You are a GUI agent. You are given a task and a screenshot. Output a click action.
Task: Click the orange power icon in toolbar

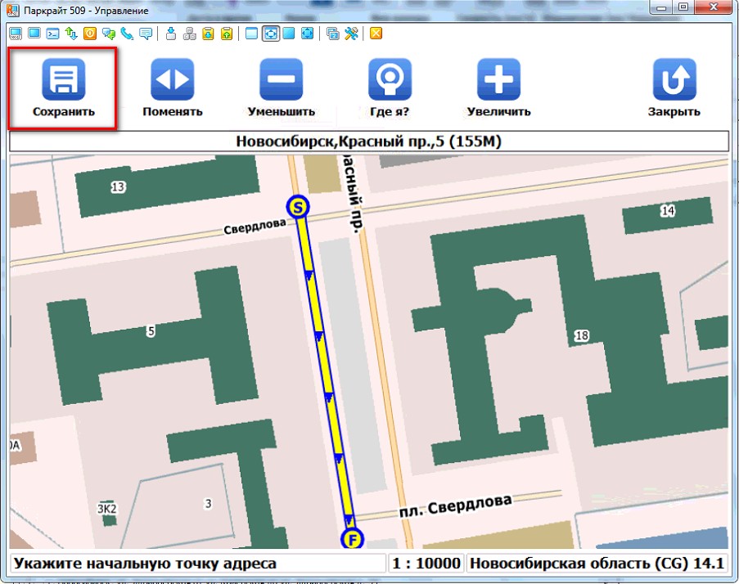89,34
